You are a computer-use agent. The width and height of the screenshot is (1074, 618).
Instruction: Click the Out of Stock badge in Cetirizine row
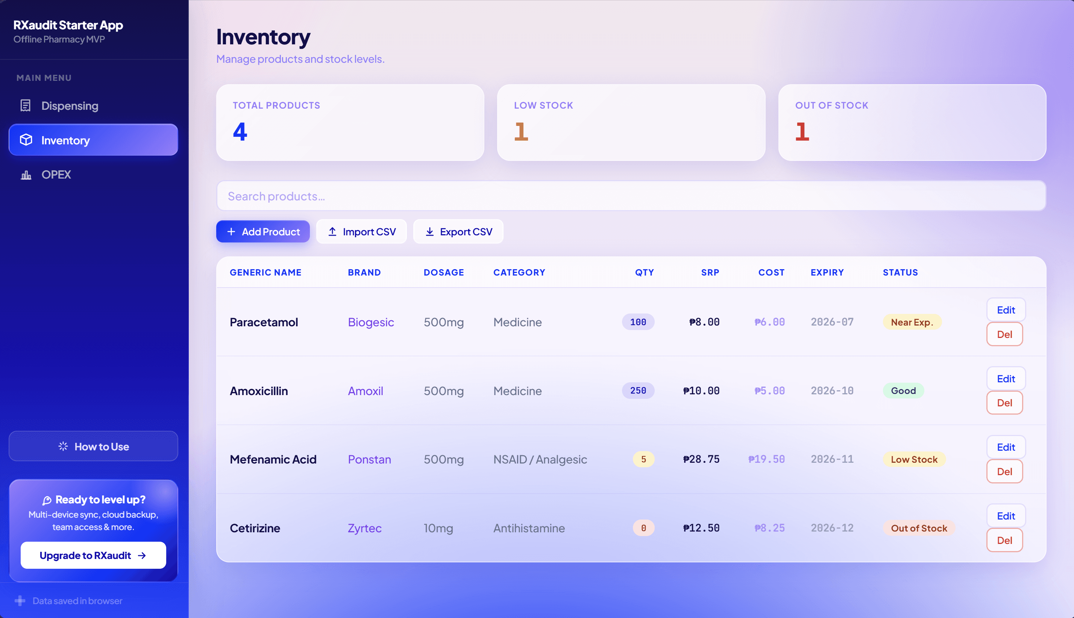pos(919,529)
